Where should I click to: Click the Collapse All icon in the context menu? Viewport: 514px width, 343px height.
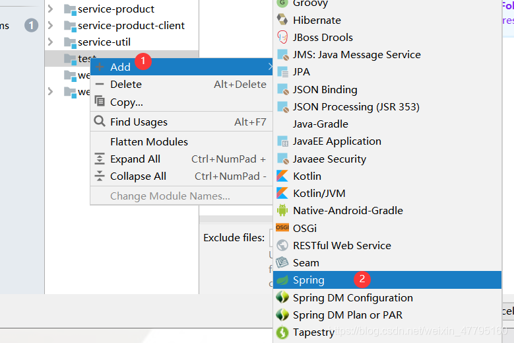click(x=100, y=176)
